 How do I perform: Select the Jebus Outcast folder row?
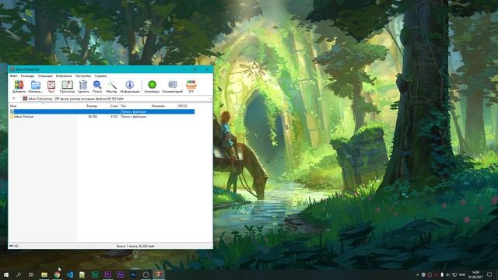[102, 117]
